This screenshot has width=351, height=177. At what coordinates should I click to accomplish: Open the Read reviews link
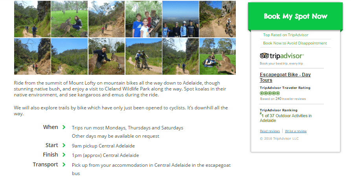(x=270, y=131)
